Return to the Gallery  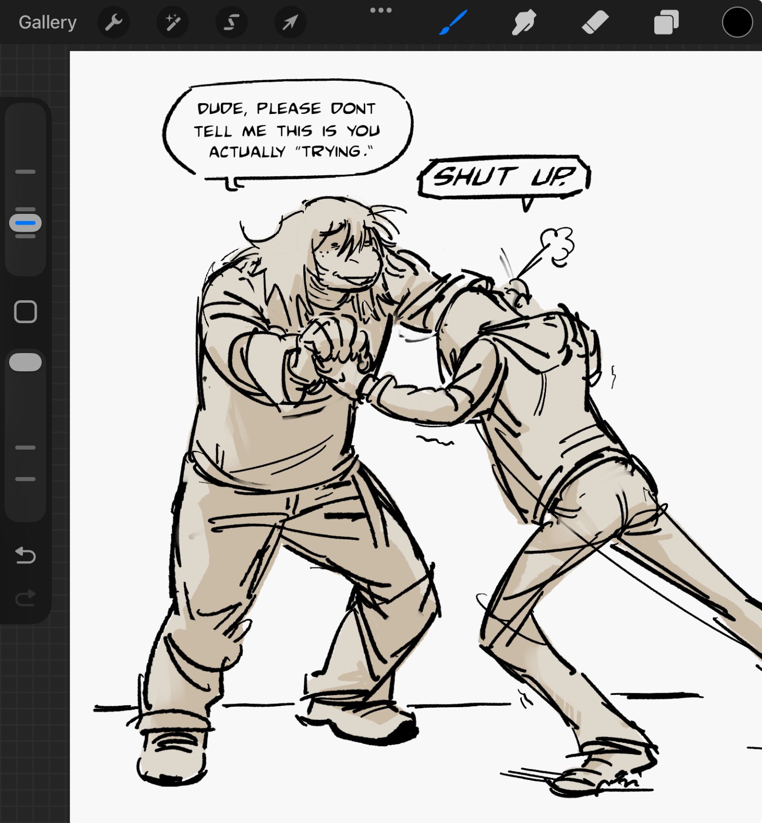click(48, 22)
